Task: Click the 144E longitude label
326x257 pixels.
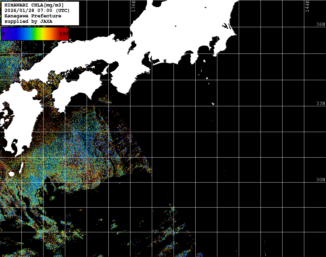Action: pos(307,6)
